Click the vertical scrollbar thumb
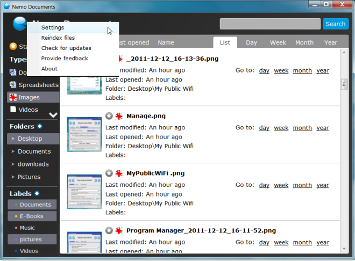The height and width of the screenshot is (261, 355). pos(344,84)
